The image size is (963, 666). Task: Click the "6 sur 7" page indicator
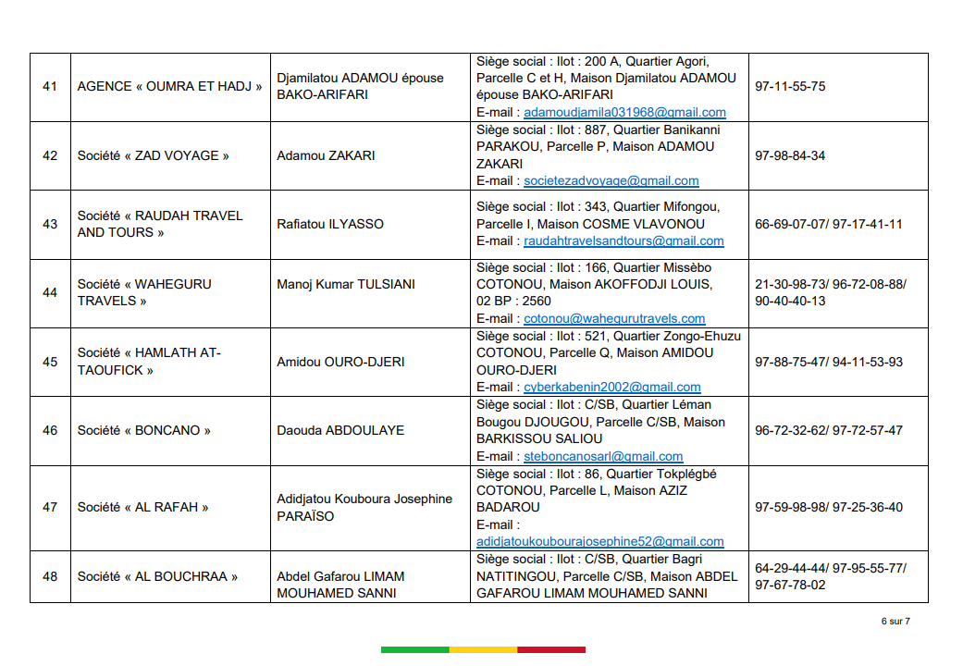[x=895, y=622]
